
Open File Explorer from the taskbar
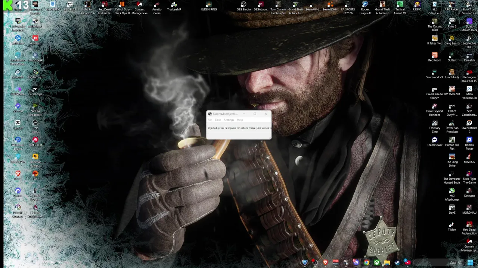[387, 263]
